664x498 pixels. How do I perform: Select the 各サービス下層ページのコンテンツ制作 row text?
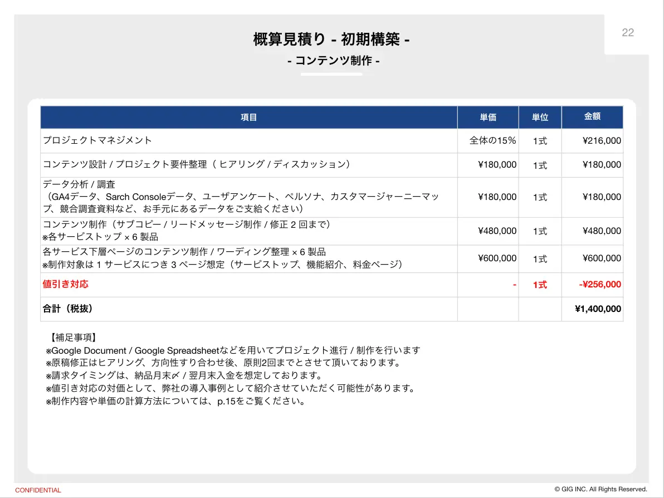pyautogui.click(x=184, y=252)
